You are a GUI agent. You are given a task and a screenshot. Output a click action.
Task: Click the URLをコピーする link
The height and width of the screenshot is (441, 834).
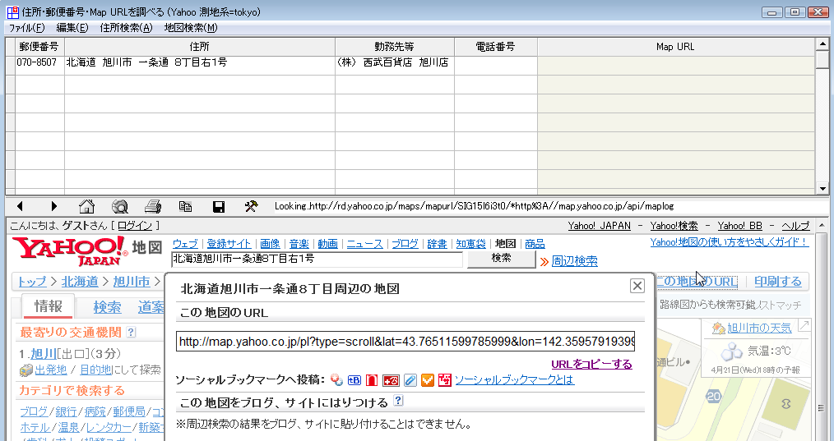(591, 364)
